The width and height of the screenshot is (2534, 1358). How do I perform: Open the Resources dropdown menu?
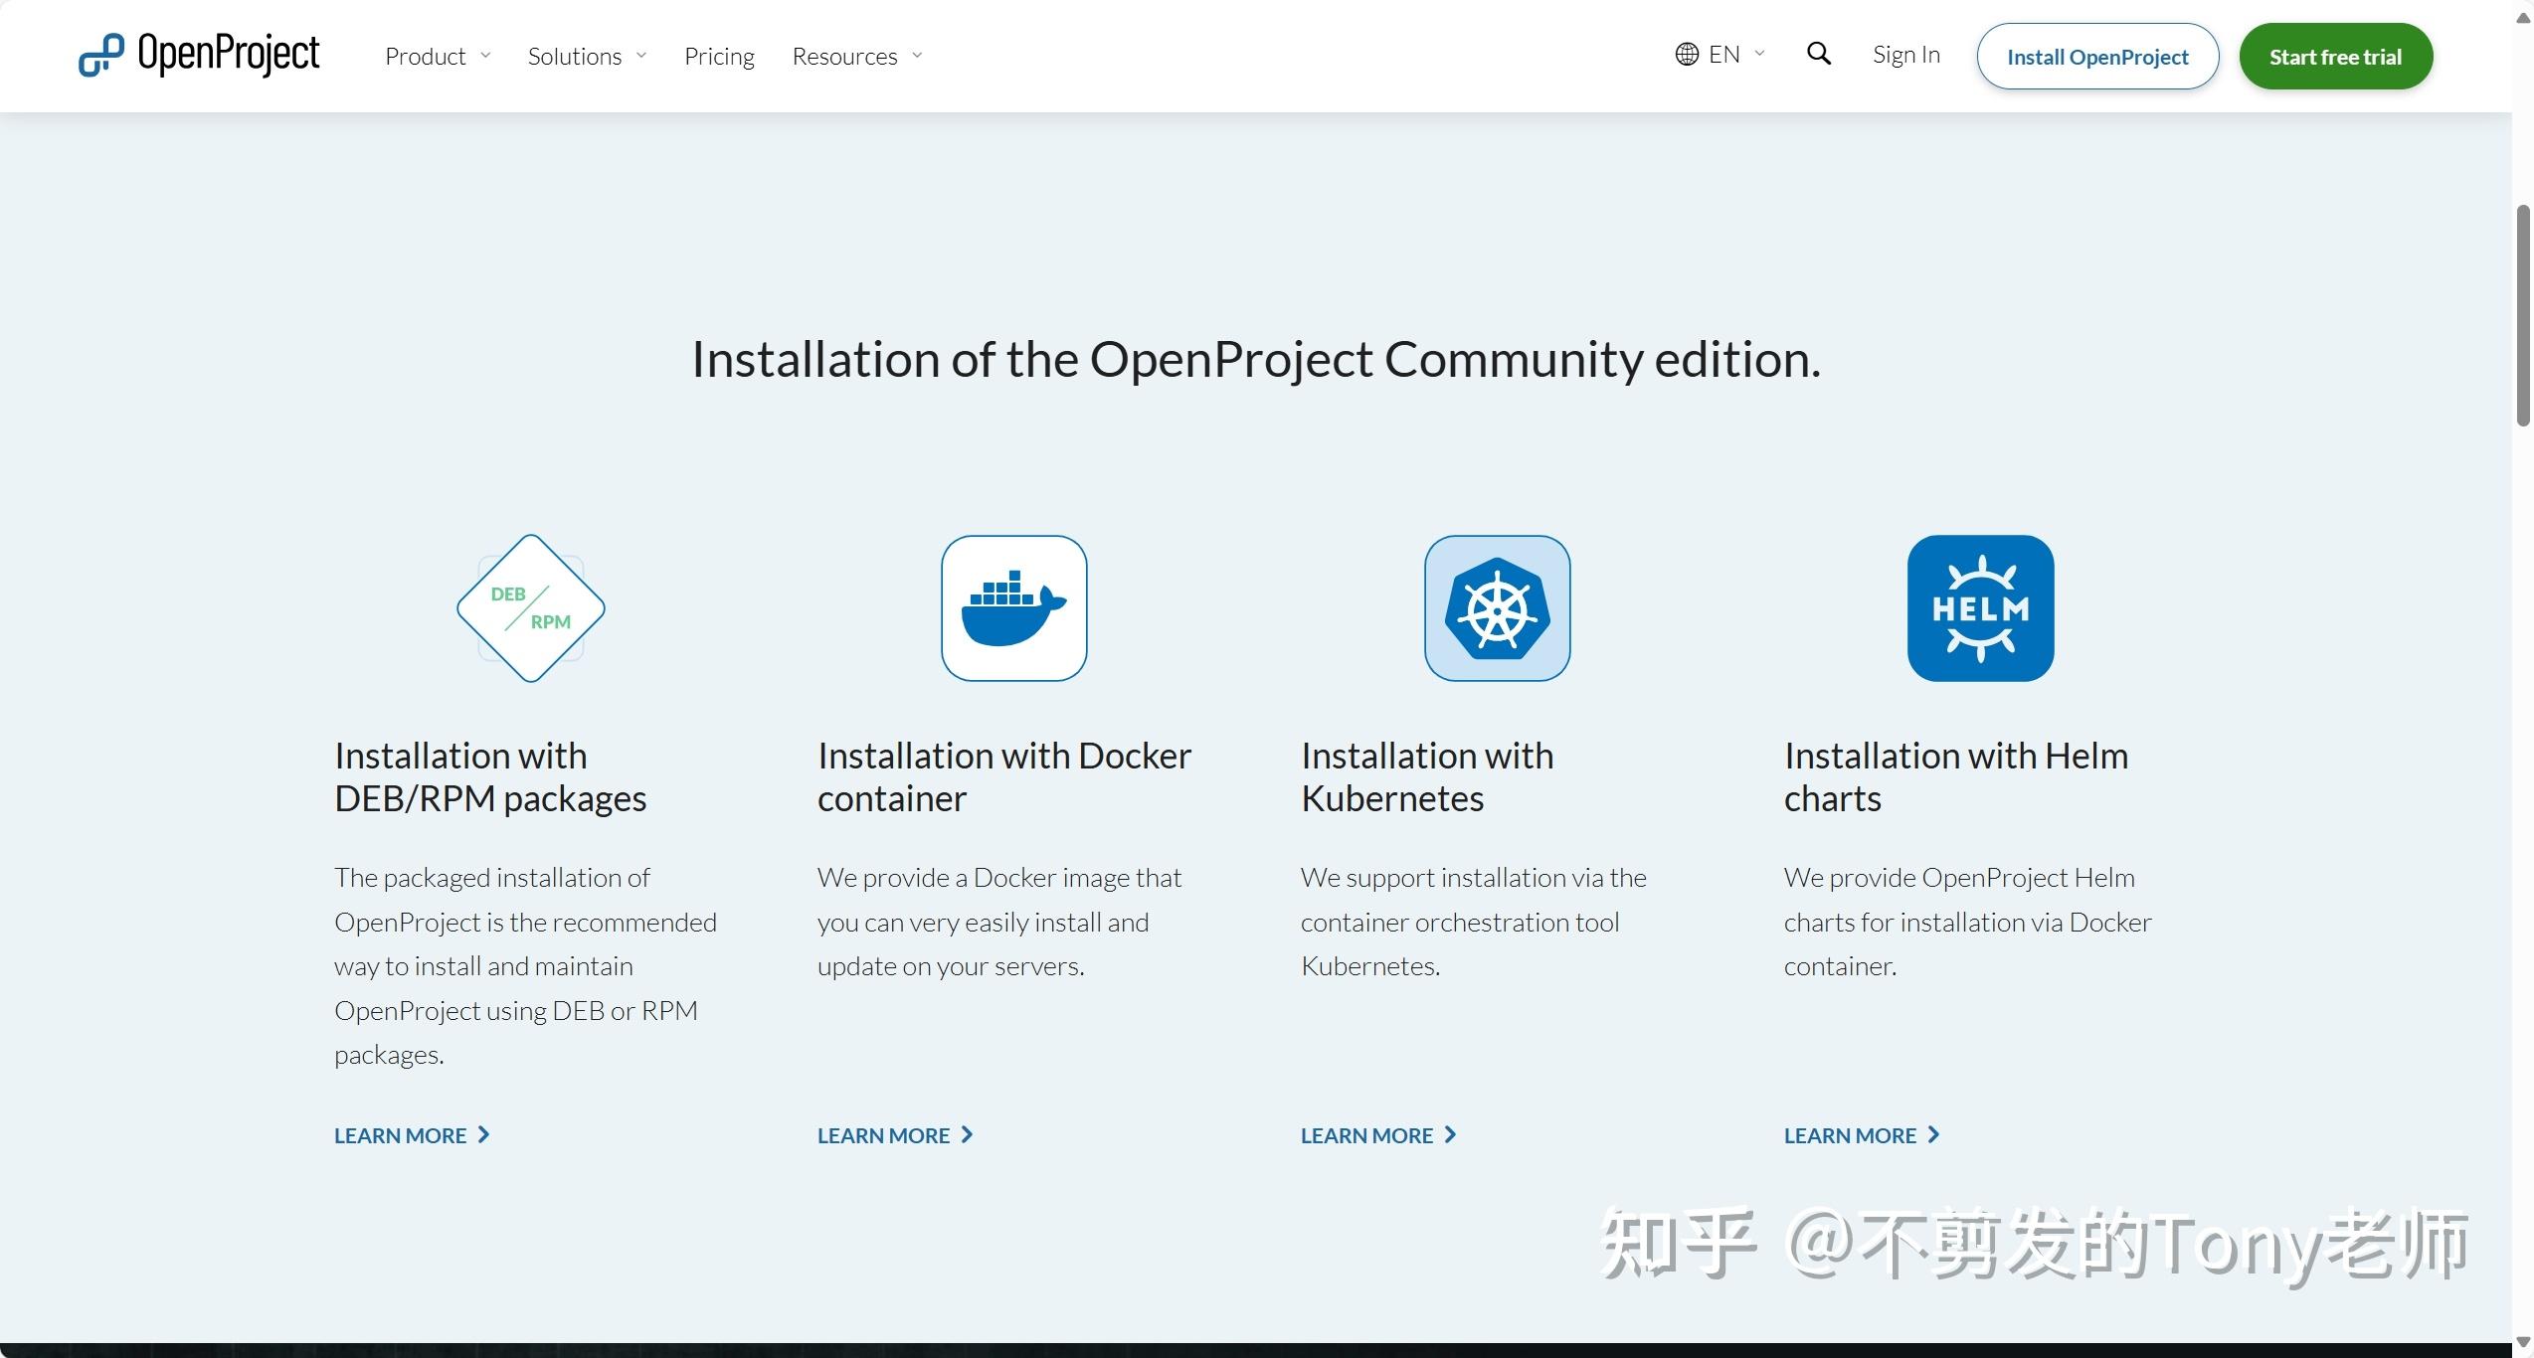tap(857, 57)
